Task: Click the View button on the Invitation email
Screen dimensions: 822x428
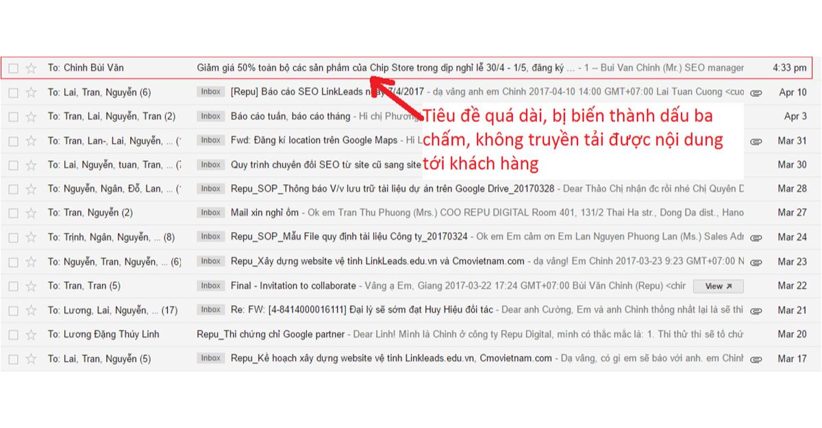Action: (x=718, y=286)
